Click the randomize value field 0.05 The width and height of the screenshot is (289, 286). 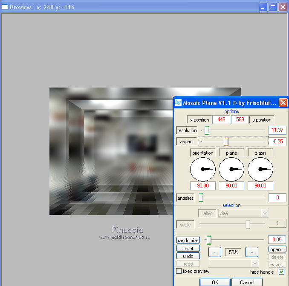[x=277, y=240]
